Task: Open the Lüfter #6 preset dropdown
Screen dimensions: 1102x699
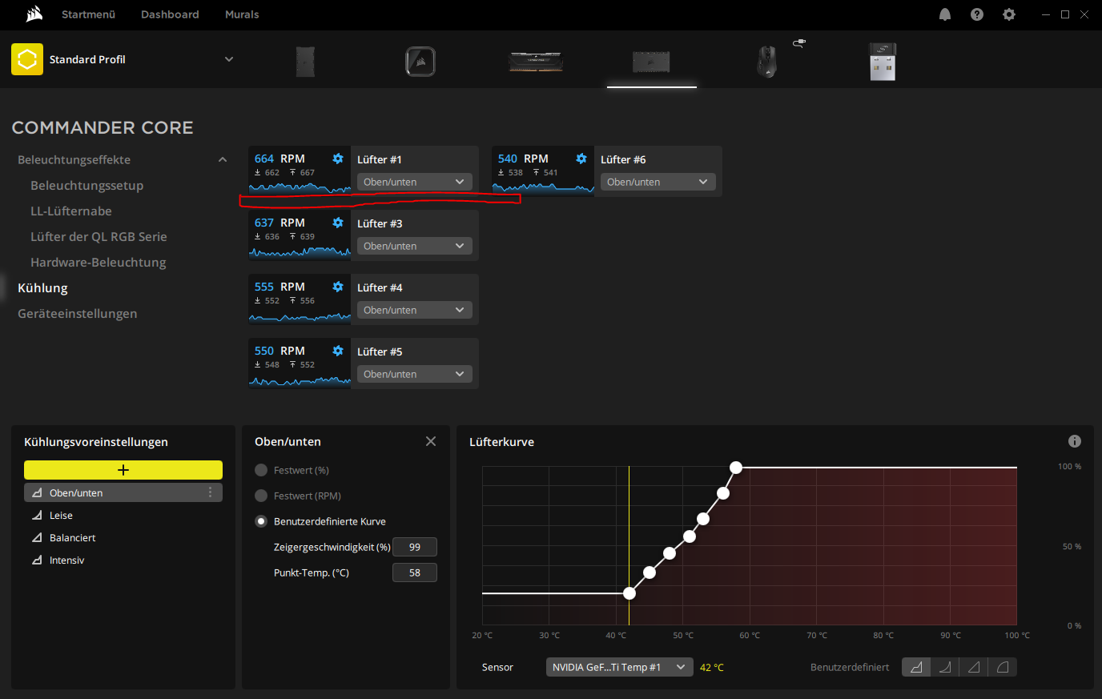Action: (658, 182)
